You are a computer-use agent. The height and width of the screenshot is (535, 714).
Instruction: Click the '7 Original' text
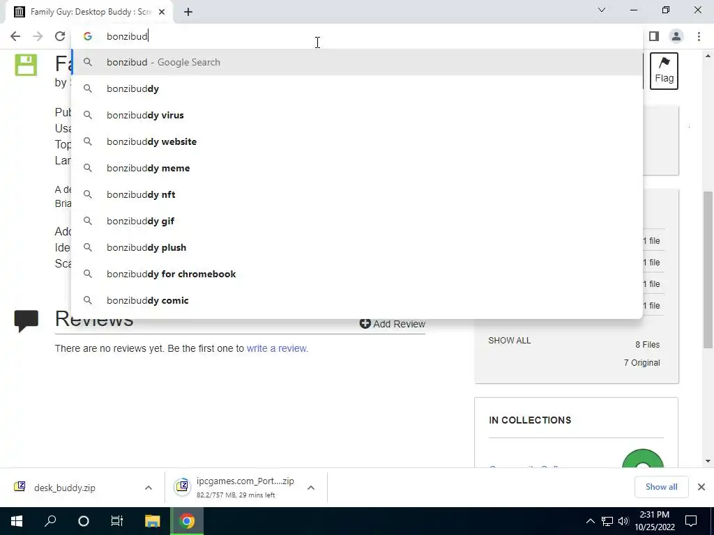pos(642,363)
